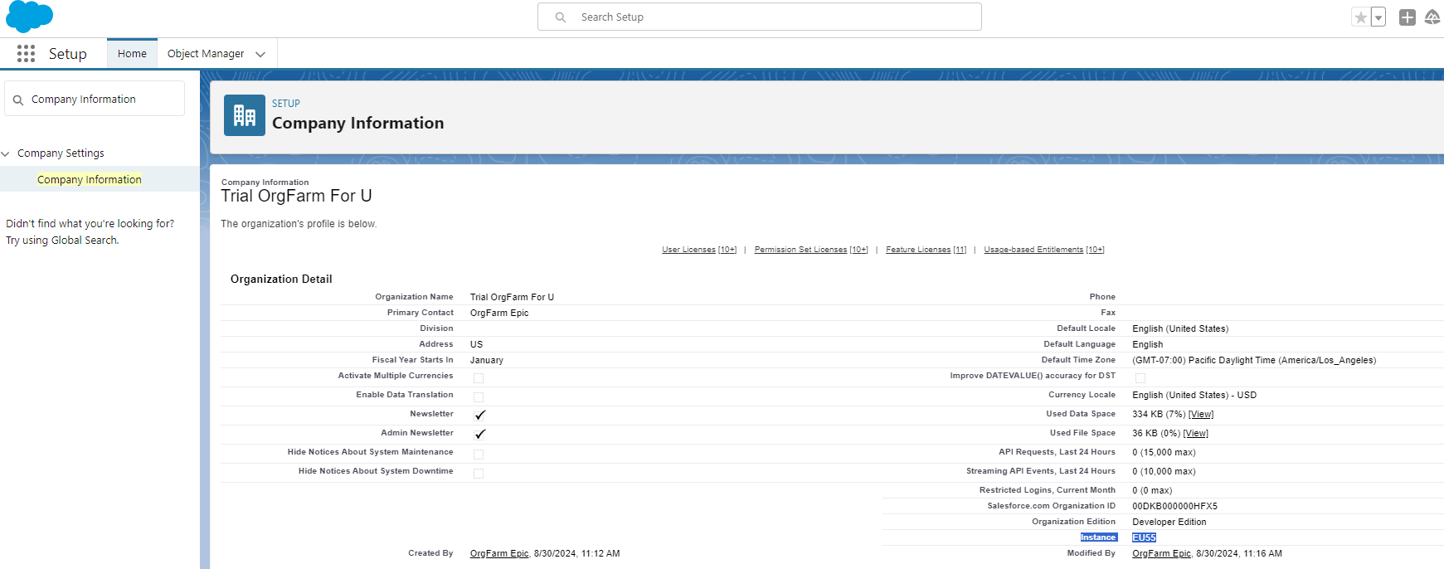The width and height of the screenshot is (1444, 569).
Task: Expand the Object Manager tab dropdown chevron
Action: [x=260, y=55]
